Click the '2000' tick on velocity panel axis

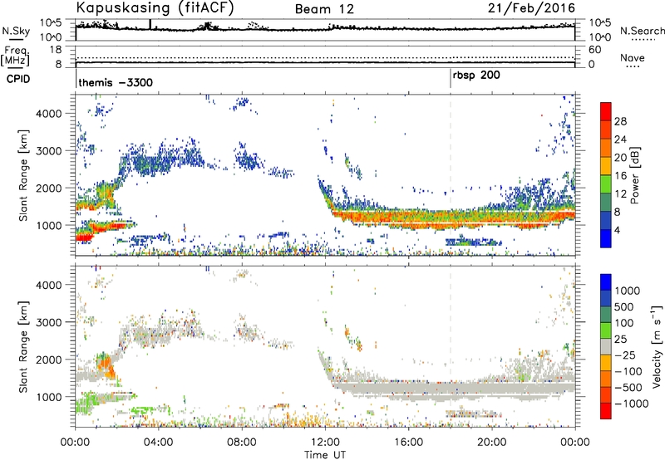49,360
